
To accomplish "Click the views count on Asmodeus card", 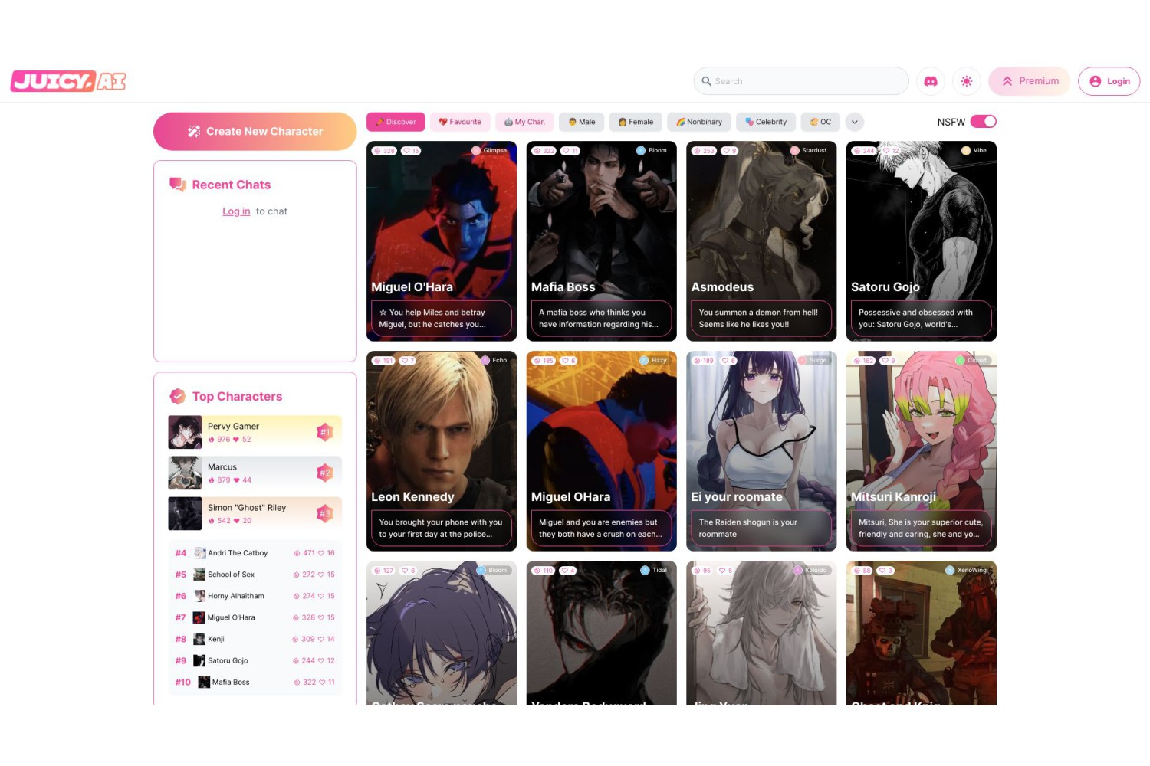I will pos(705,151).
